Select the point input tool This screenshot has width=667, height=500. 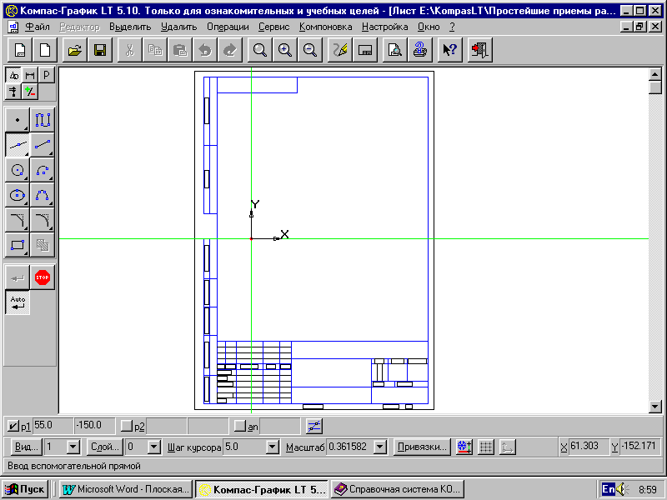18,120
